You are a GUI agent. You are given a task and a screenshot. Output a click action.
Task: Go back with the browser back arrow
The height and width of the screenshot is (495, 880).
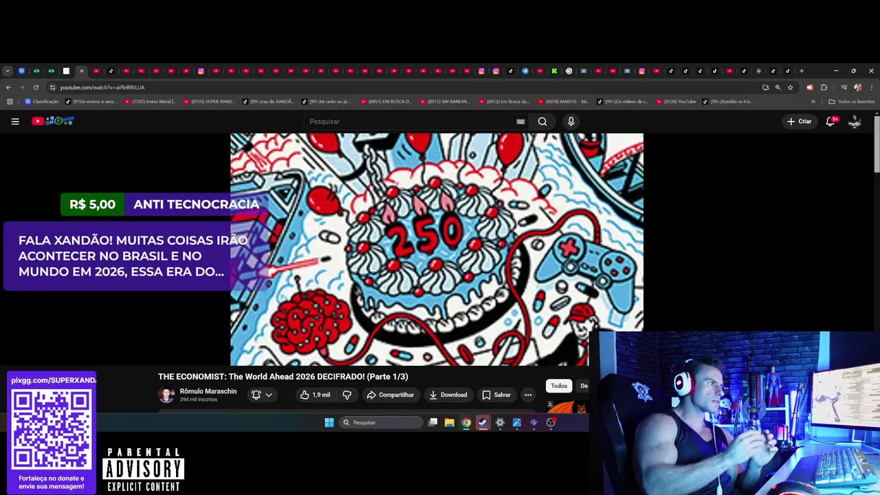tap(8, 87)
